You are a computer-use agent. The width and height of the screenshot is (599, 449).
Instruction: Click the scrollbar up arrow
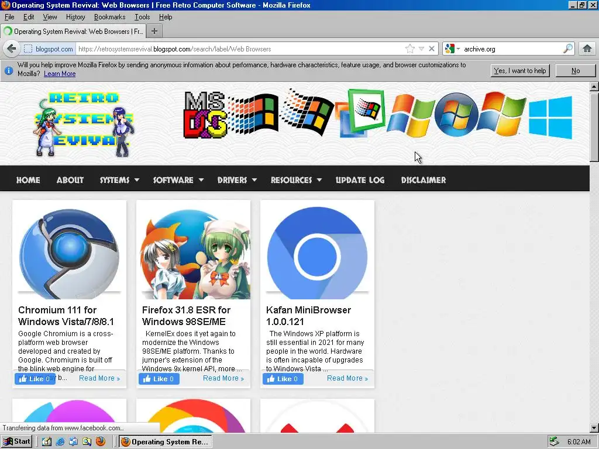594,87
